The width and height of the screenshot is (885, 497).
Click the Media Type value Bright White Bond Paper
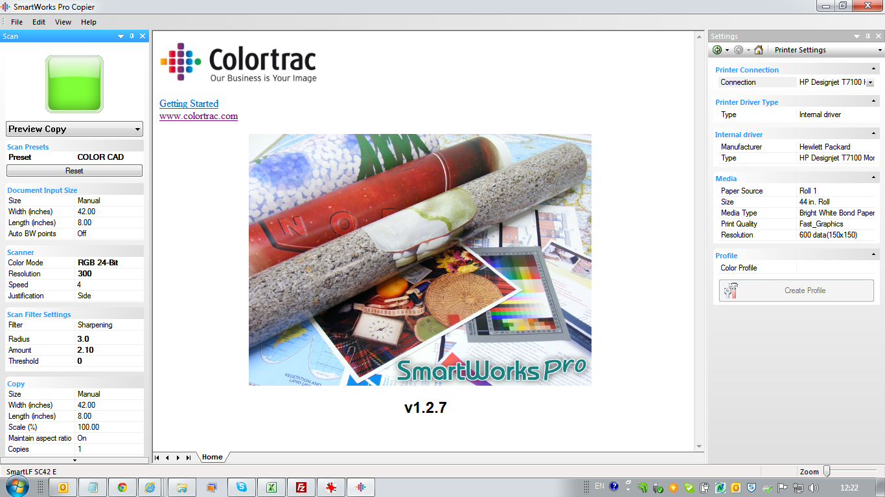point(837,213)
